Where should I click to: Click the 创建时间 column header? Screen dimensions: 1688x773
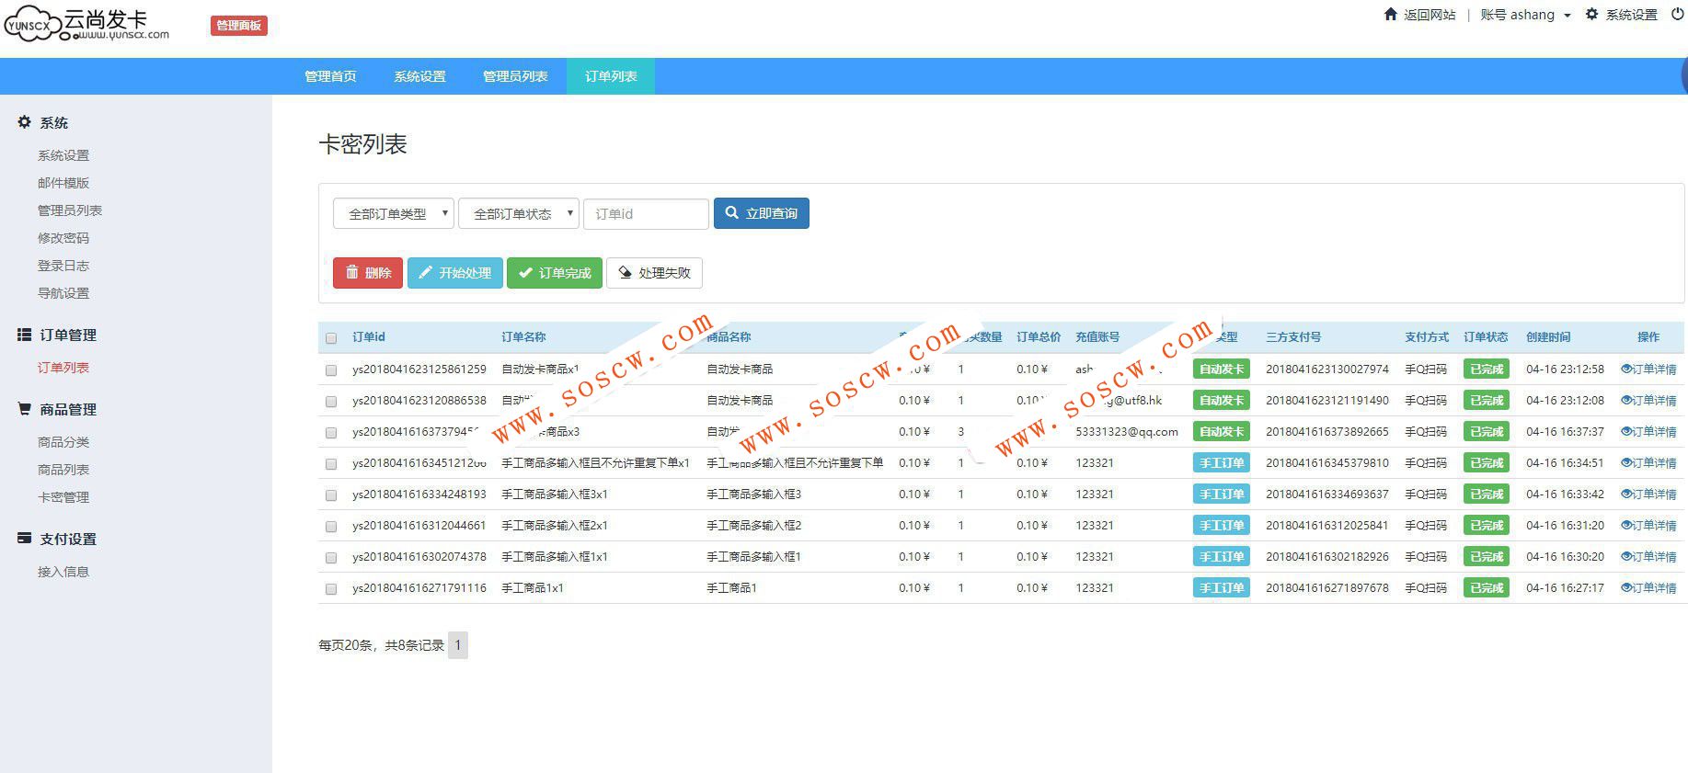pos(1548,337)
